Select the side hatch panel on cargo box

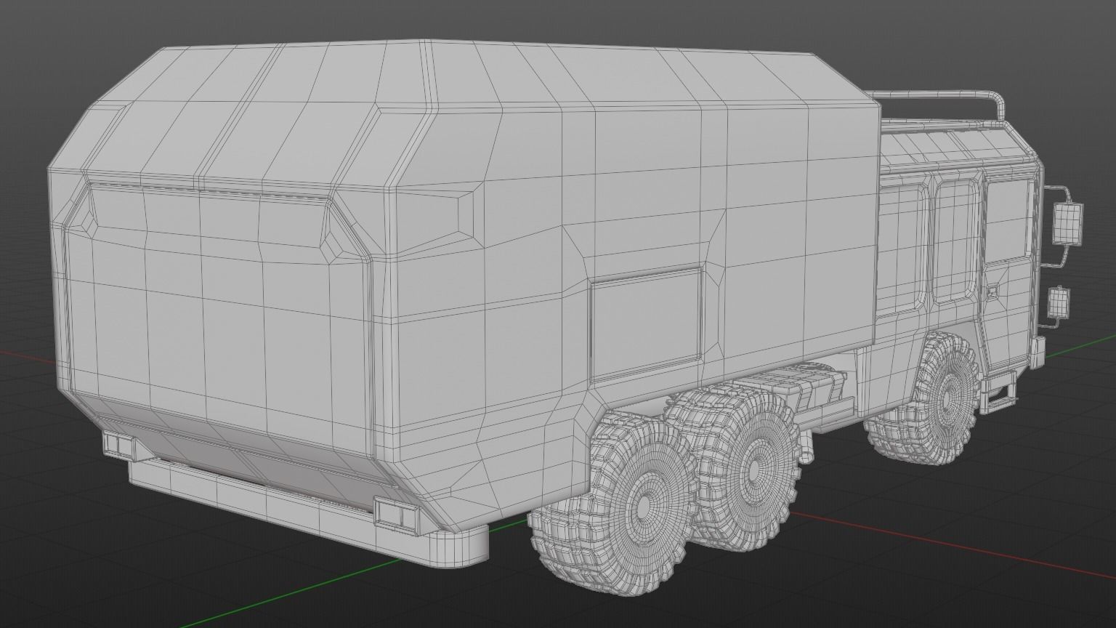point(647,323)
